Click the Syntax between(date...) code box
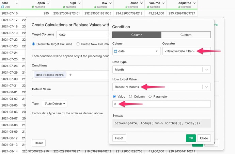Viewport: 235px width, 154px height. click(161, 123)
